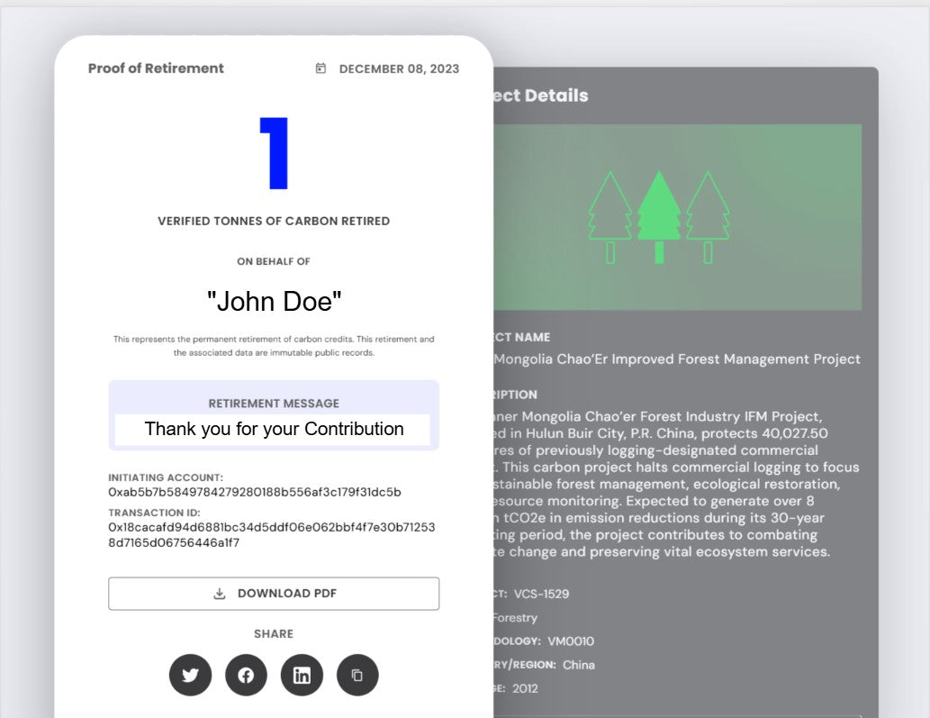This screenshot has width=930, height=718.
Task: Click the Mongolia Chao'Er project name
Action: (x=677, y=359)
